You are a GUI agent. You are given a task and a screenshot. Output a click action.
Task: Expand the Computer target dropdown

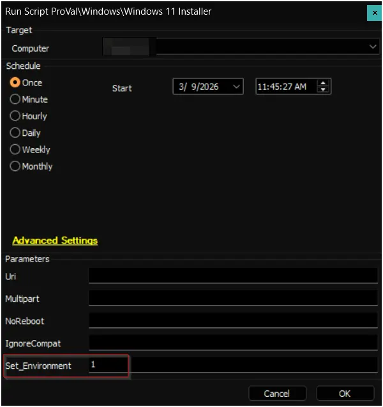click(x=373, y=47)
